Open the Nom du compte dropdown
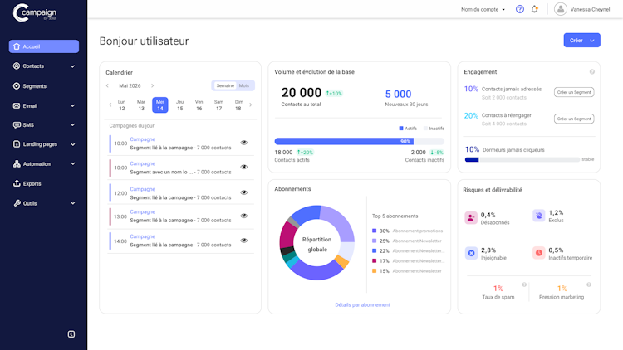Viewport: 623px width, 350px height. 483,9
